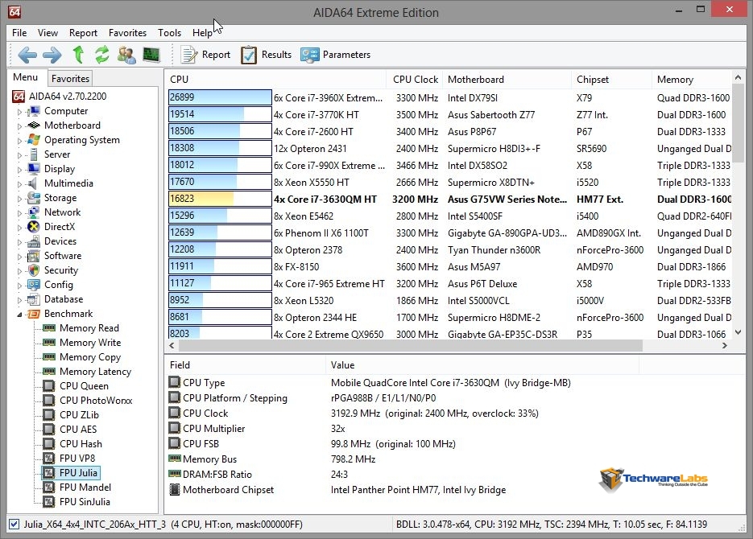Select the FPU SinJulia benchmark

pyautogui.click(x=85, y=502)
